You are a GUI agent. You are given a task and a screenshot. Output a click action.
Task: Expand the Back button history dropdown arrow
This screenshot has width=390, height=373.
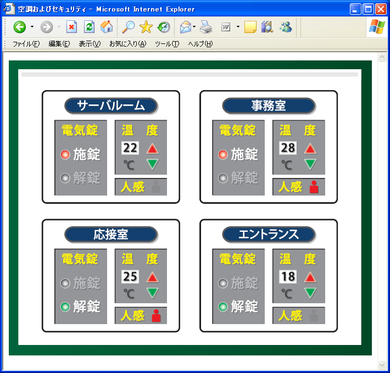(x=32, y=26)
